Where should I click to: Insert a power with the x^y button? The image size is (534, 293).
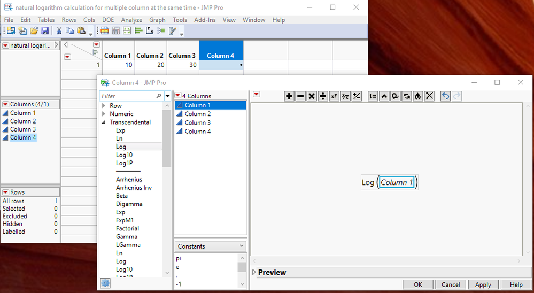coord(334,96)
